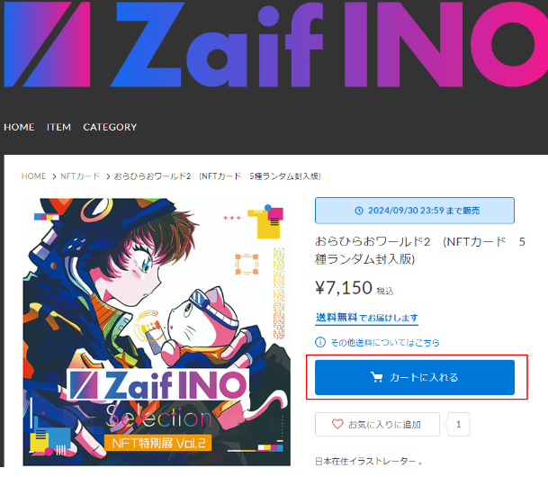Click the heart icon for favorites
The image size is (548, 477).
(337, 424)
